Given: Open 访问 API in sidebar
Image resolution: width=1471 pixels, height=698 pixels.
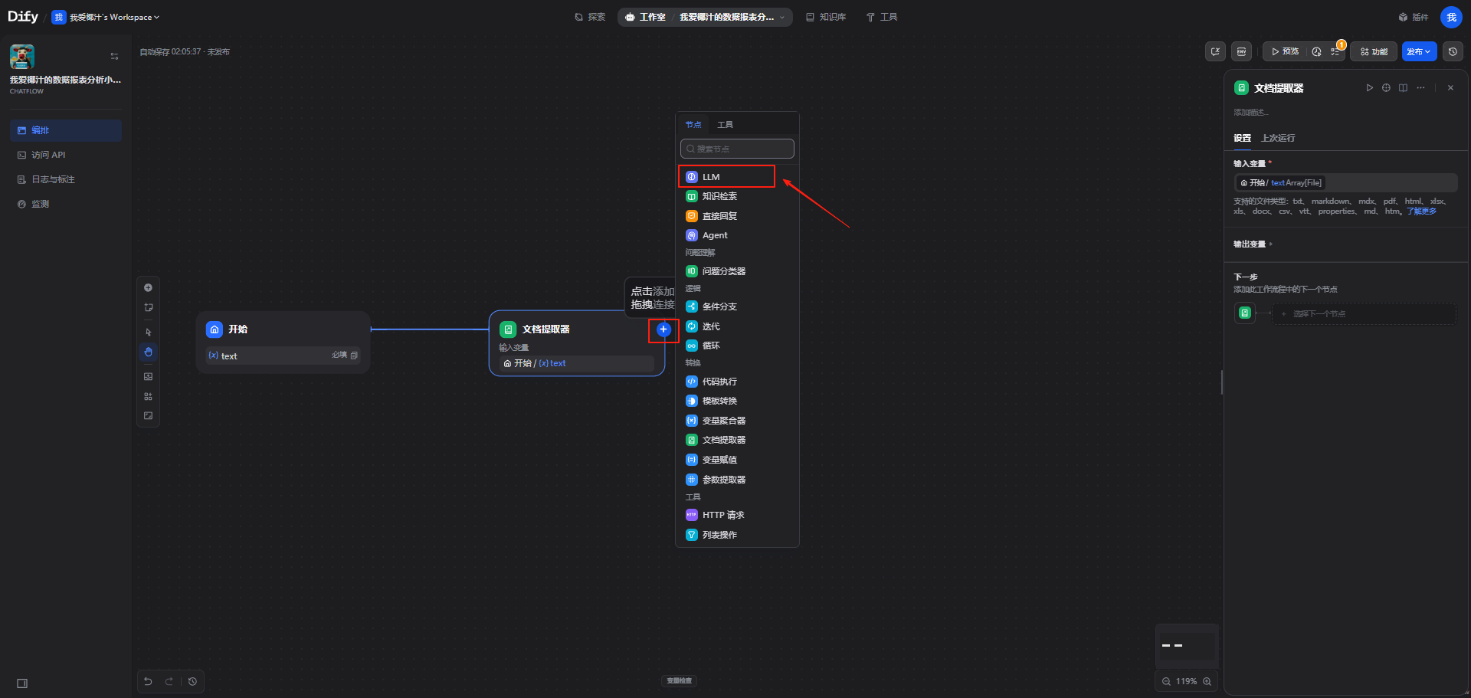Looking at the screenshot, I should 66,155.
